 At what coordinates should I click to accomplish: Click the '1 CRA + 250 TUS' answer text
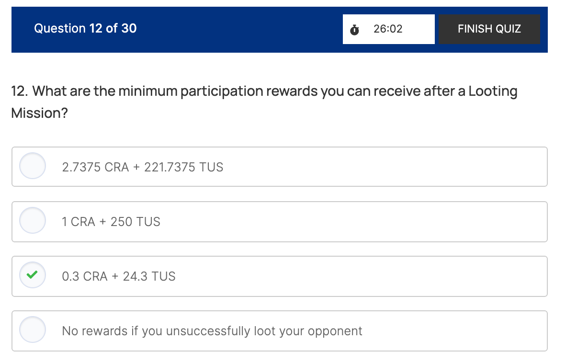coord(111,222)
